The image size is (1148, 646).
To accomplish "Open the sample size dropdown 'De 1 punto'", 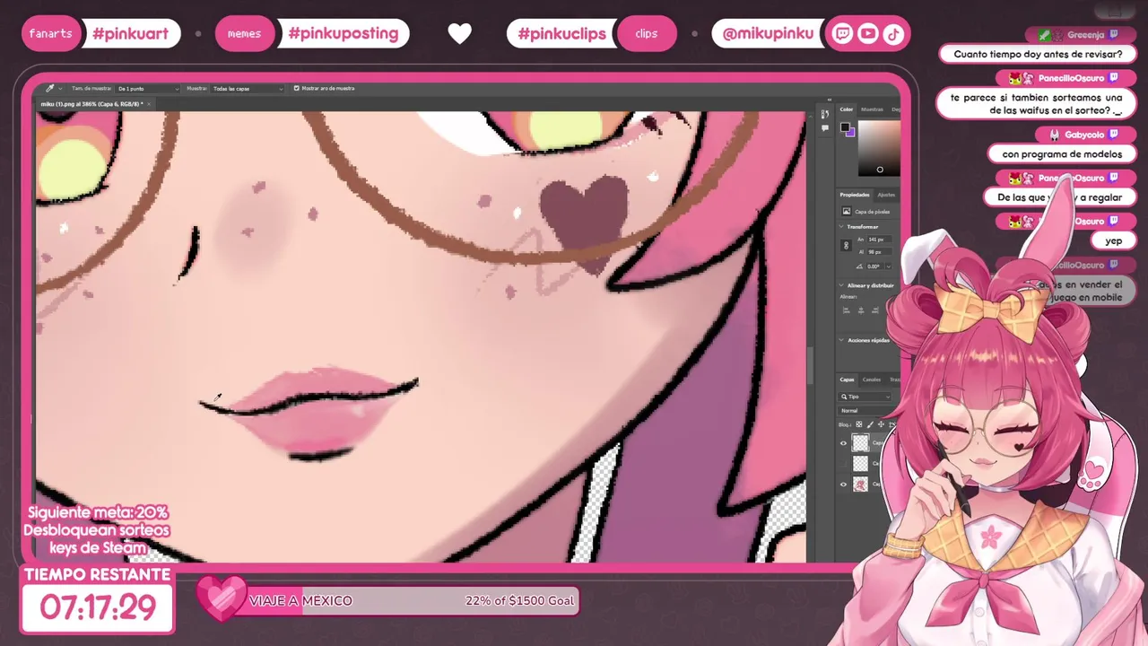I will (148, 89).
